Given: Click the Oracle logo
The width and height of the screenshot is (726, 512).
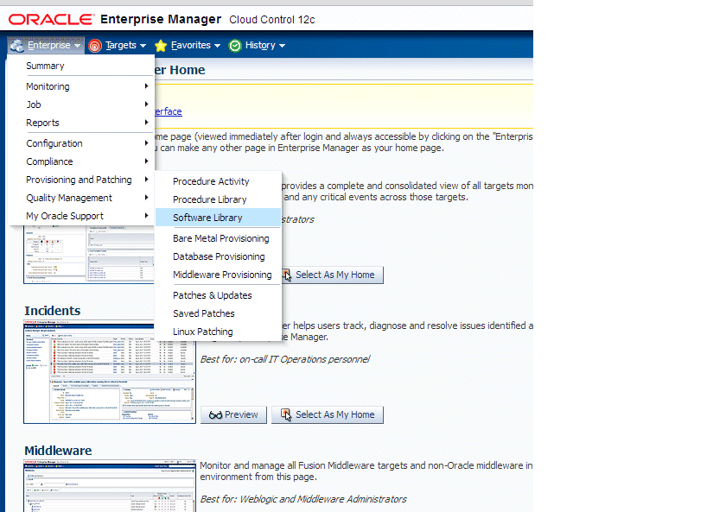Looking at the screenshot, I should tap(51, 19).
